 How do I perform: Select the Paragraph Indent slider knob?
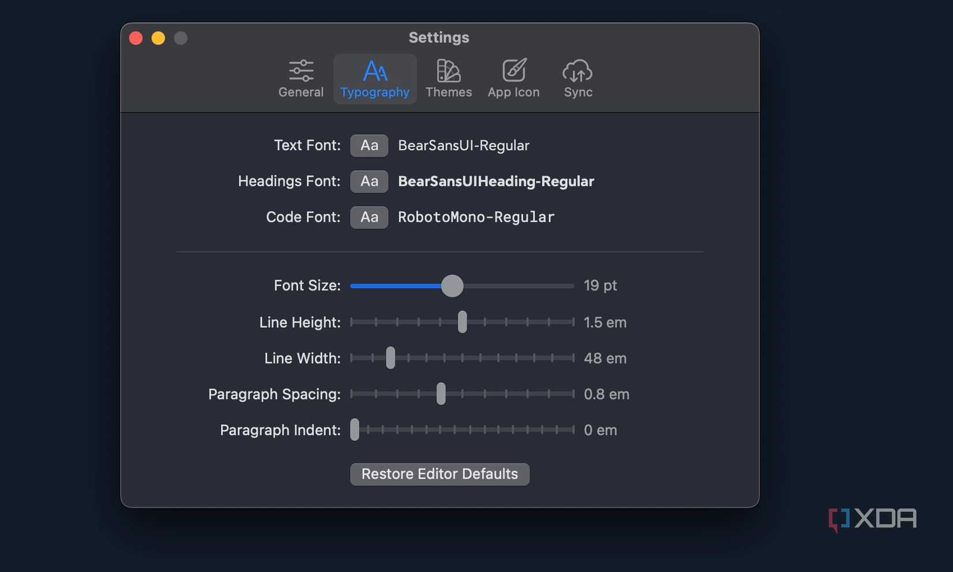point(355,430)
